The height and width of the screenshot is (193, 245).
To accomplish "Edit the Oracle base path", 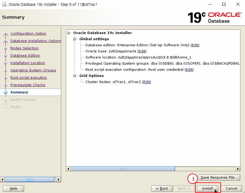I will pyautogui.click(x=142, y=51).
